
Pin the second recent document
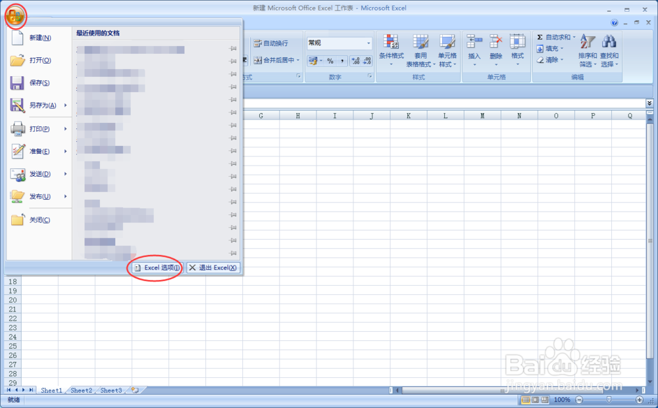(233, 61)
